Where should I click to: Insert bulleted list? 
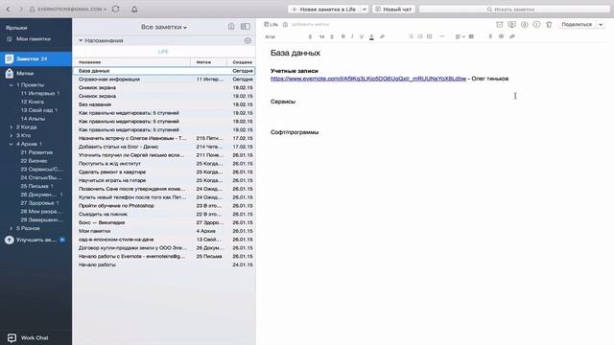pyautogui.click(x=411, y=36)
